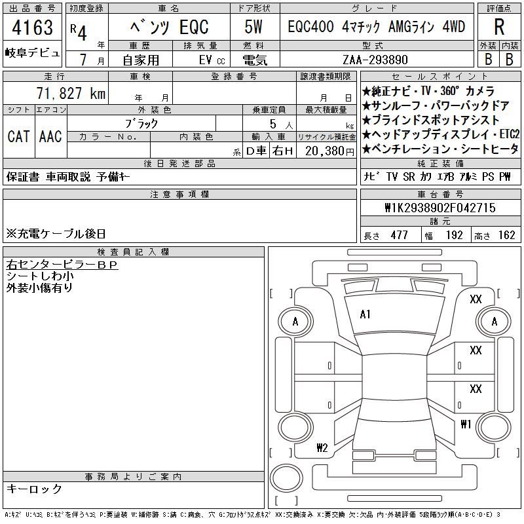Click the displacement value EV cc
This screenshot has width=524, height=524.
tap(212, 60)
